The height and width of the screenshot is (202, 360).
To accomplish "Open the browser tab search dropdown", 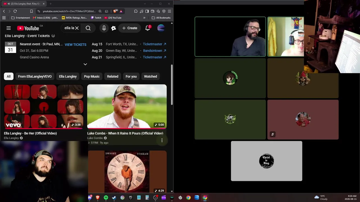I will tap(145, 4).
